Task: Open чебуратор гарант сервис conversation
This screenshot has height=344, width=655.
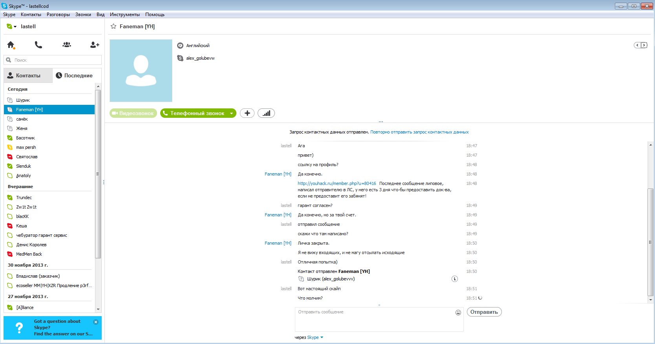Action: tap(49, 235)
